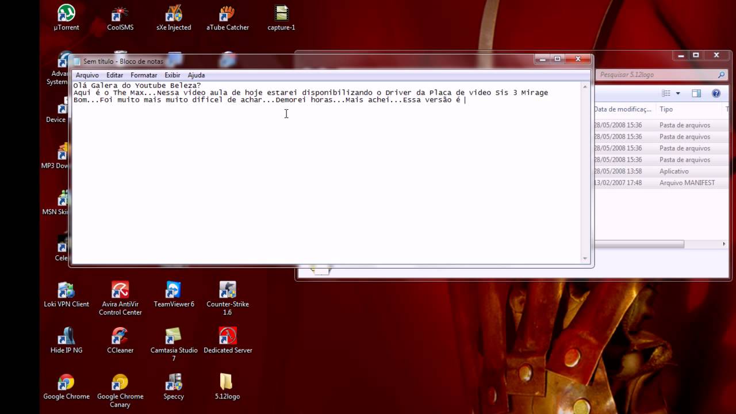Open the Ajuda menu
The height and width of the screenshot is (414, 736).
[x=196, y=75]
